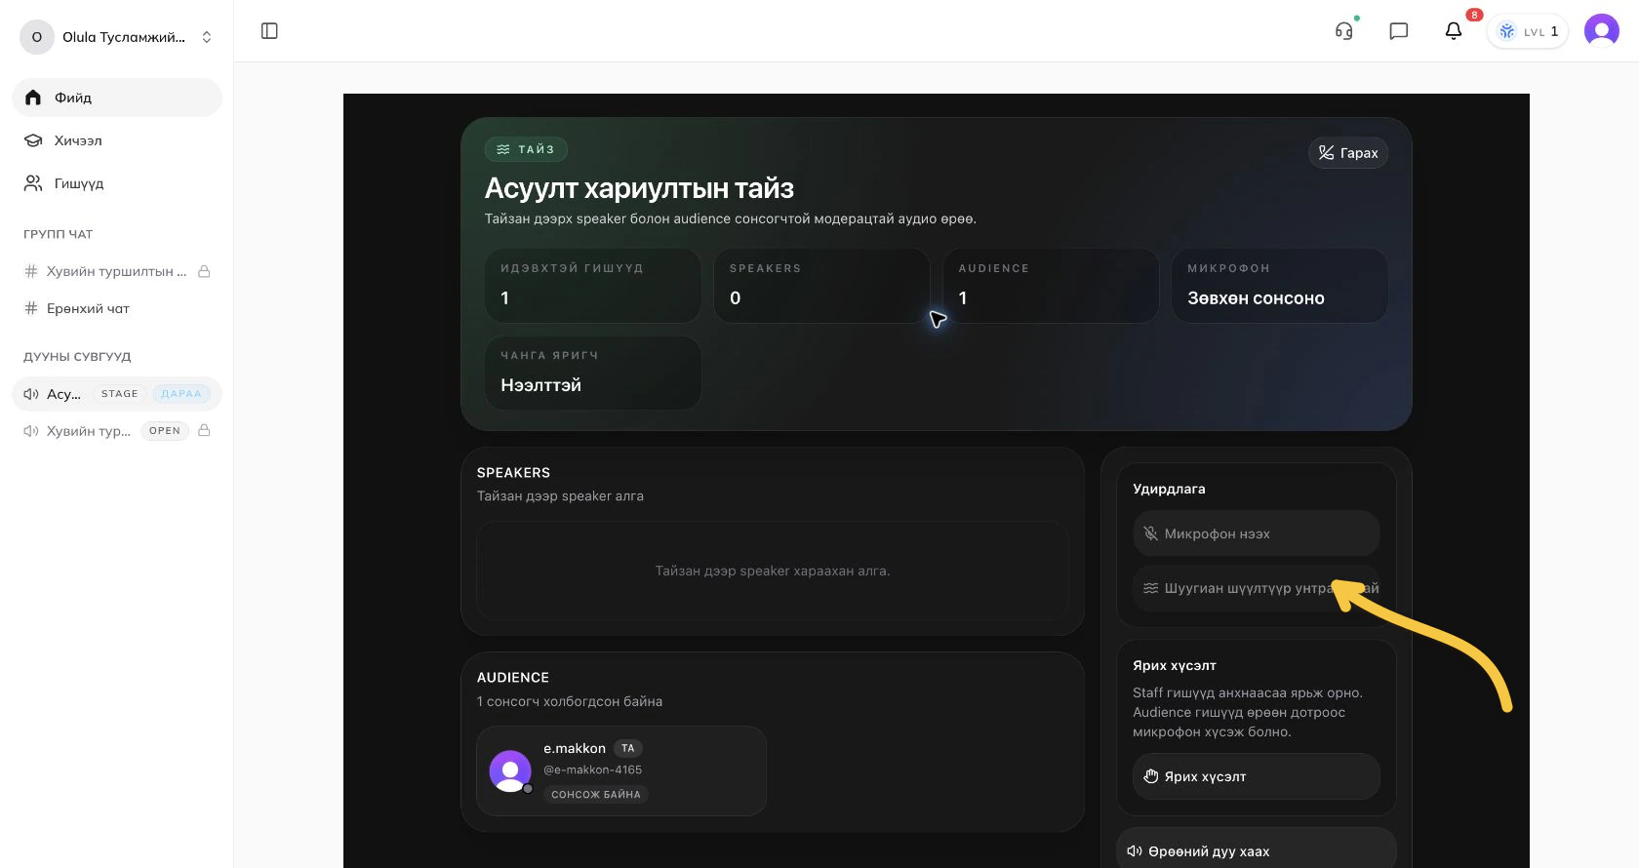Screen dimensions: 1639x868
Task: Click the e.makkon avatar in the audience list
Action: coord(510,770)
